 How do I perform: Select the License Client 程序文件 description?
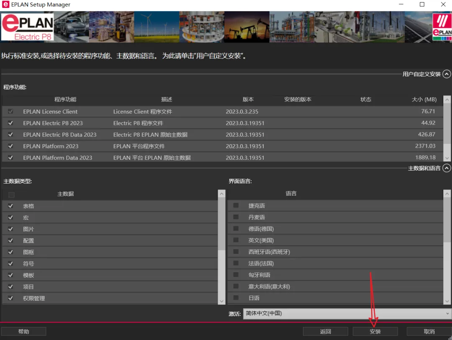143,112
